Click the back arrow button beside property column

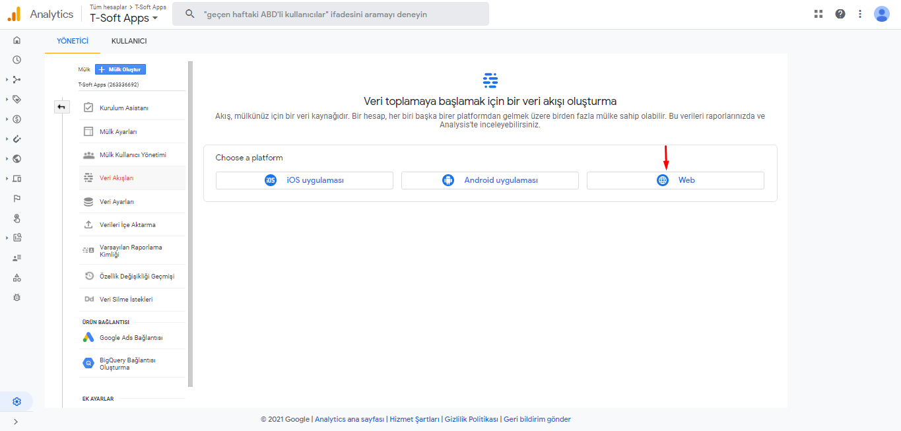61,106
